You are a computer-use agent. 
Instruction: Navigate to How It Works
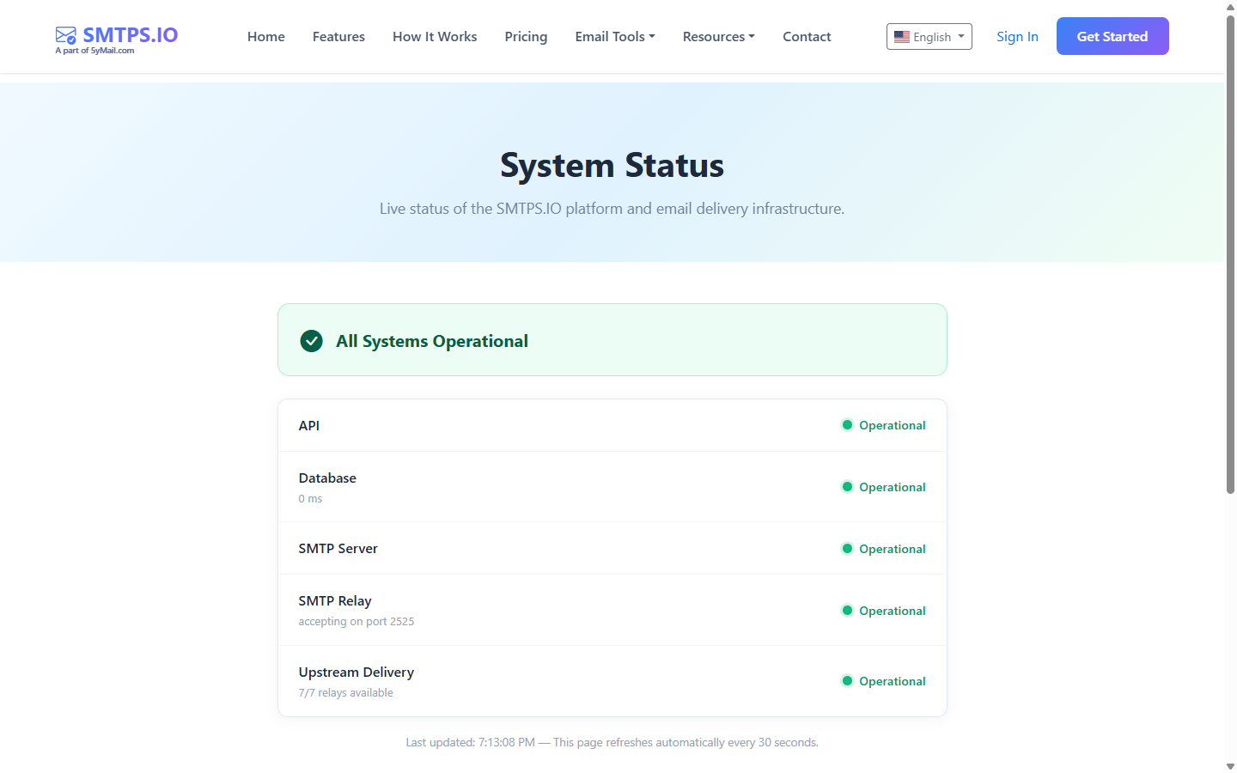(435, 36)
